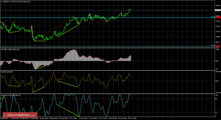The image size is (221, 120).
Task: Select the red 103.94 price tag
Action: click(218, 18)
